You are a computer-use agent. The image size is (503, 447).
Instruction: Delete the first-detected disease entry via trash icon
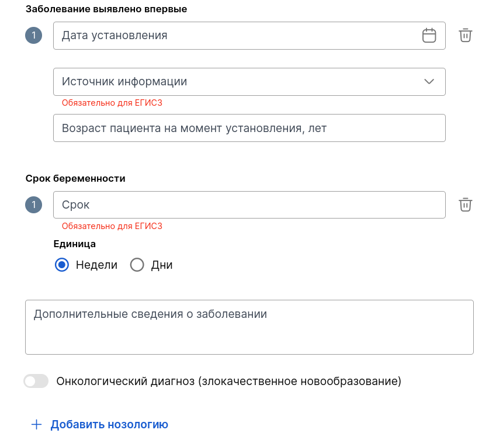point(465,35)
